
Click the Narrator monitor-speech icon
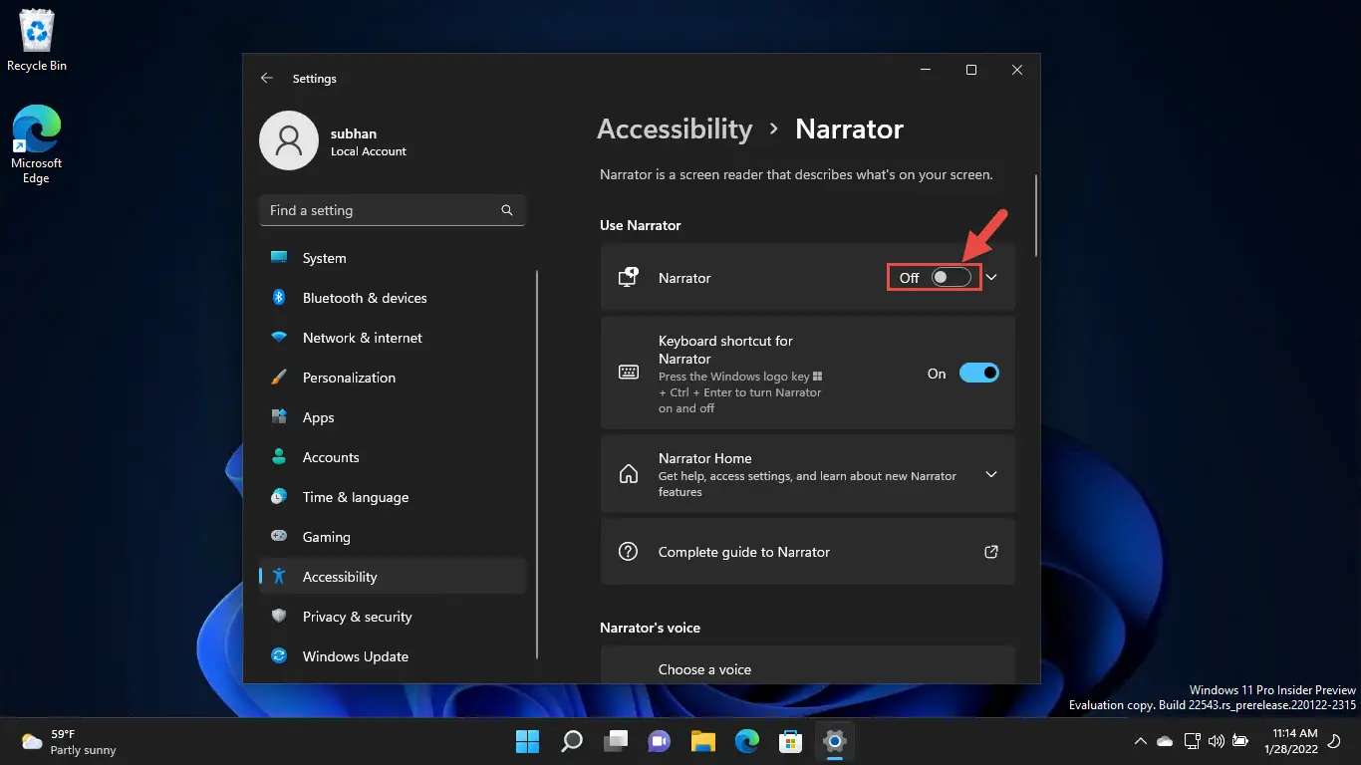pos(629,278)
